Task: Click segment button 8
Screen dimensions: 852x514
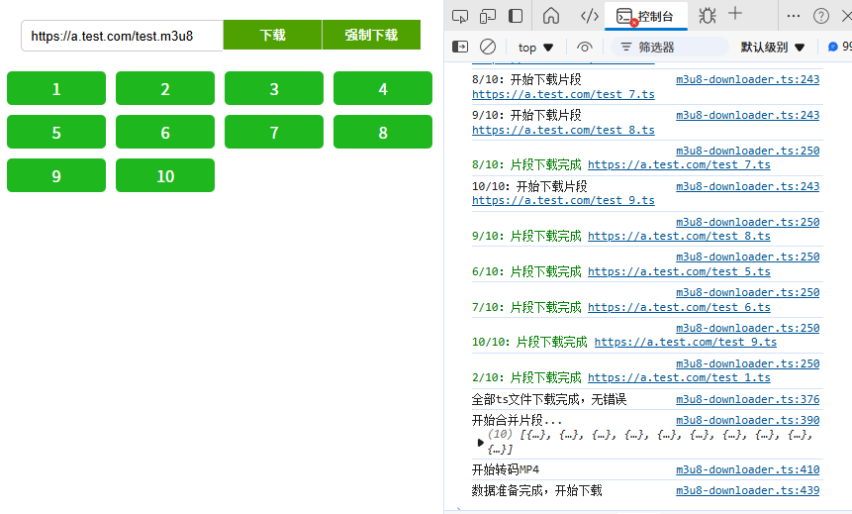Action: [383, 132]
